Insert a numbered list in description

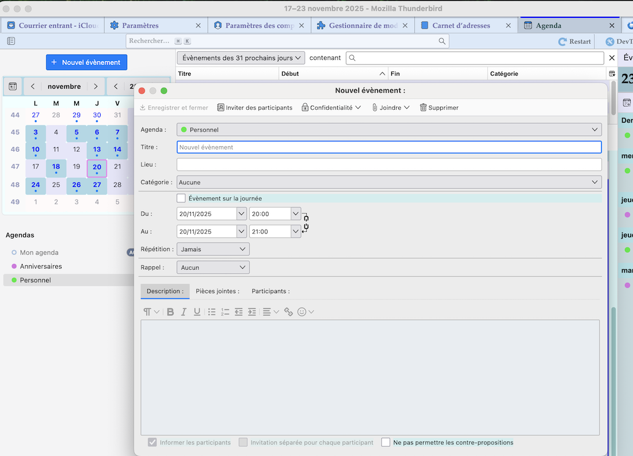coord(225,312)
